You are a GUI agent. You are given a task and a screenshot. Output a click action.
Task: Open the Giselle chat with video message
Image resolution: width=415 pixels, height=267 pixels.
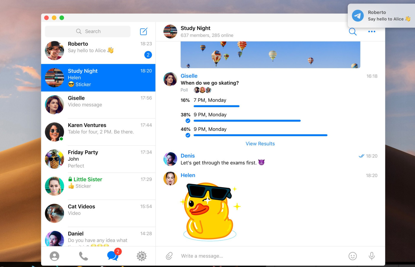pyautogui.click(x=98, y=105)
